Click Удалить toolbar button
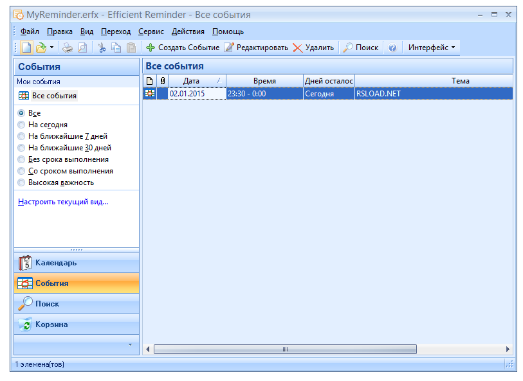The width and height of the screenshot is (523, 381). [313, 48]
